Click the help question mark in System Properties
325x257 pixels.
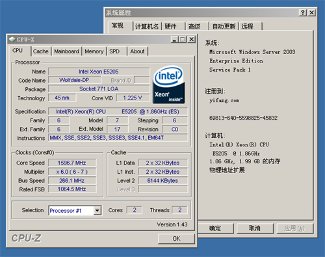[303, 12]
